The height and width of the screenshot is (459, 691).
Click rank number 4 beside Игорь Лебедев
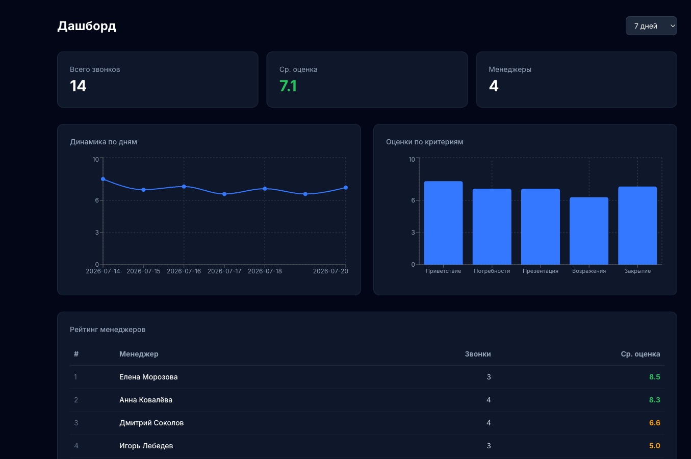coord(76,446)
